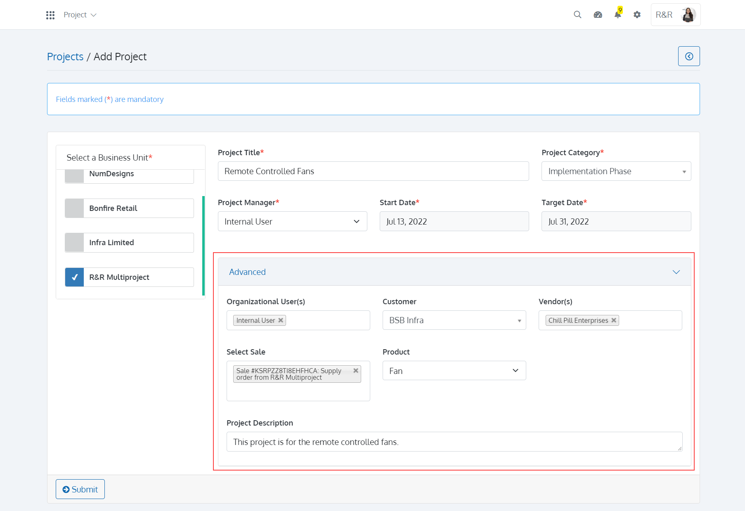Open the dashboard gauge icon
This screenshot has height=511, width=745.
(598, 15)
